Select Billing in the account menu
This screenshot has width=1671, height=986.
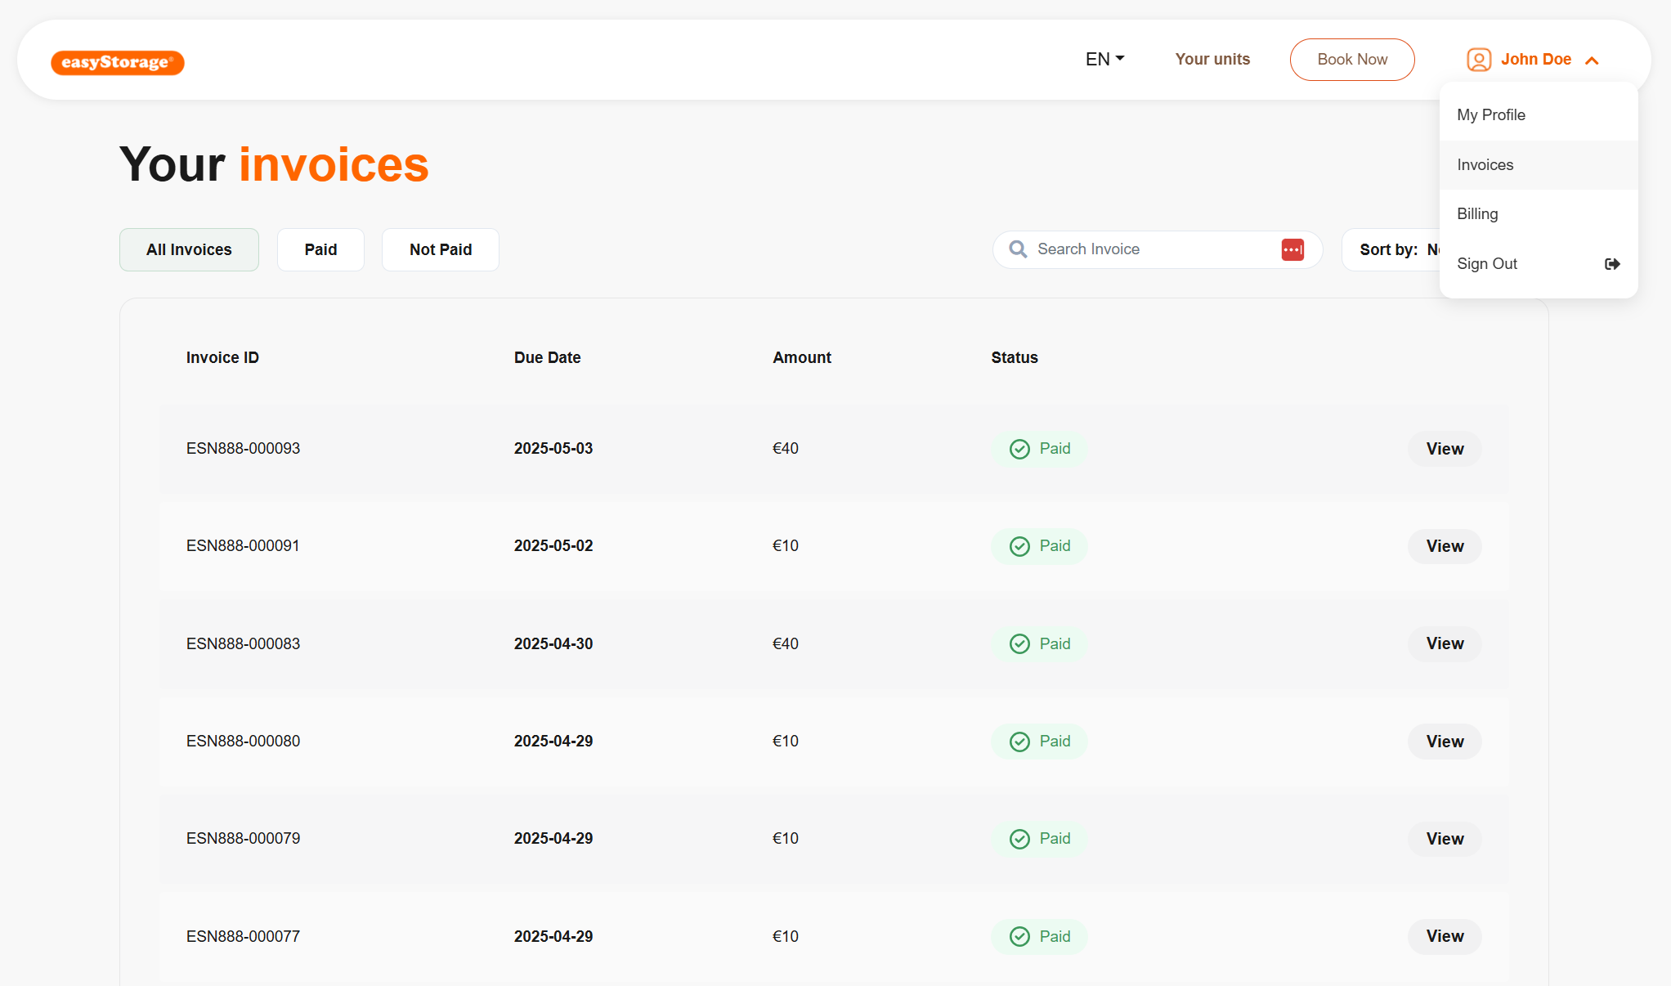tap(1477, 214)
